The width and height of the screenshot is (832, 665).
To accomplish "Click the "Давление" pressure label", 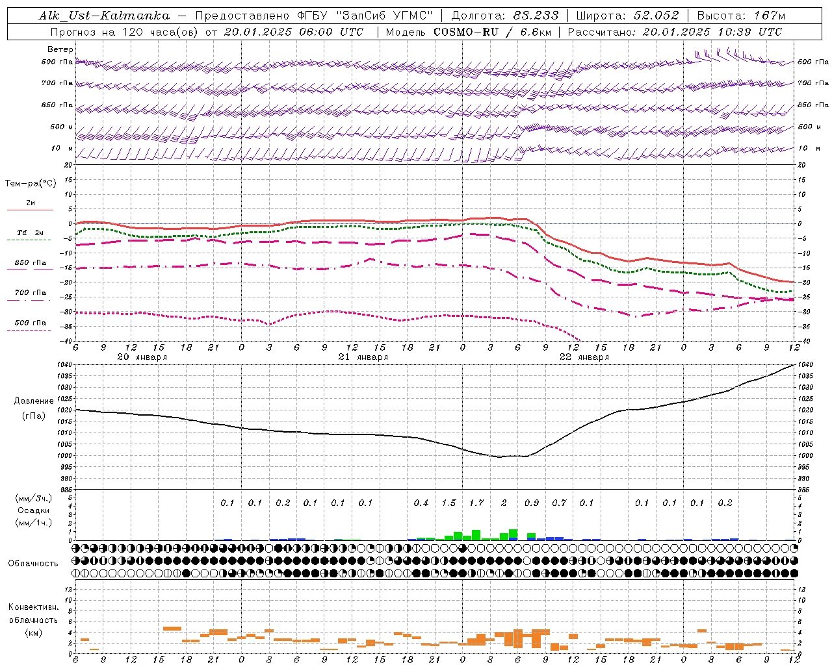I will point(32,401).
